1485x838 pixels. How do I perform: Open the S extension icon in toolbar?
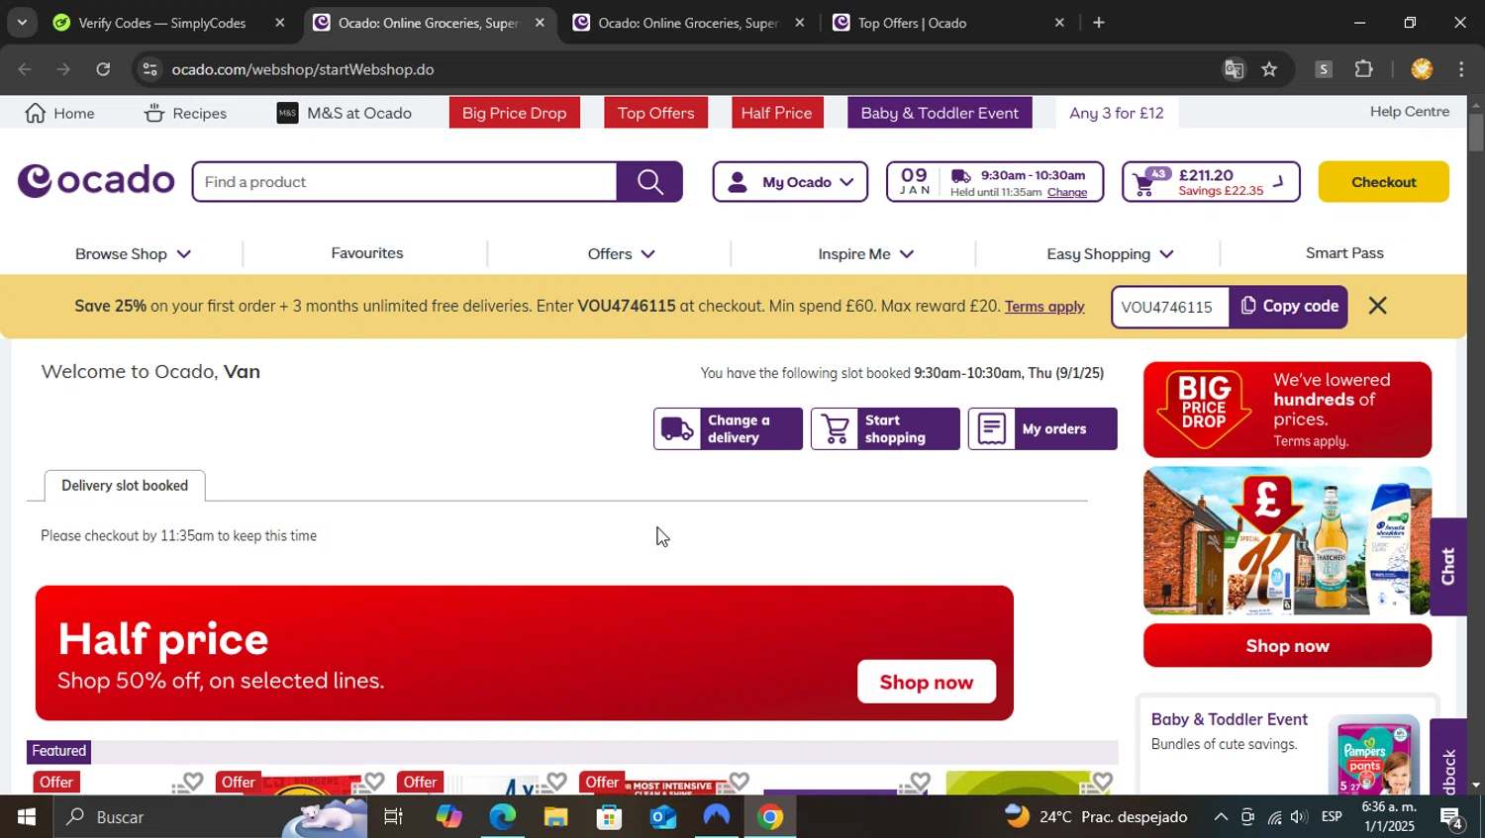click(x=1324, y=69)
